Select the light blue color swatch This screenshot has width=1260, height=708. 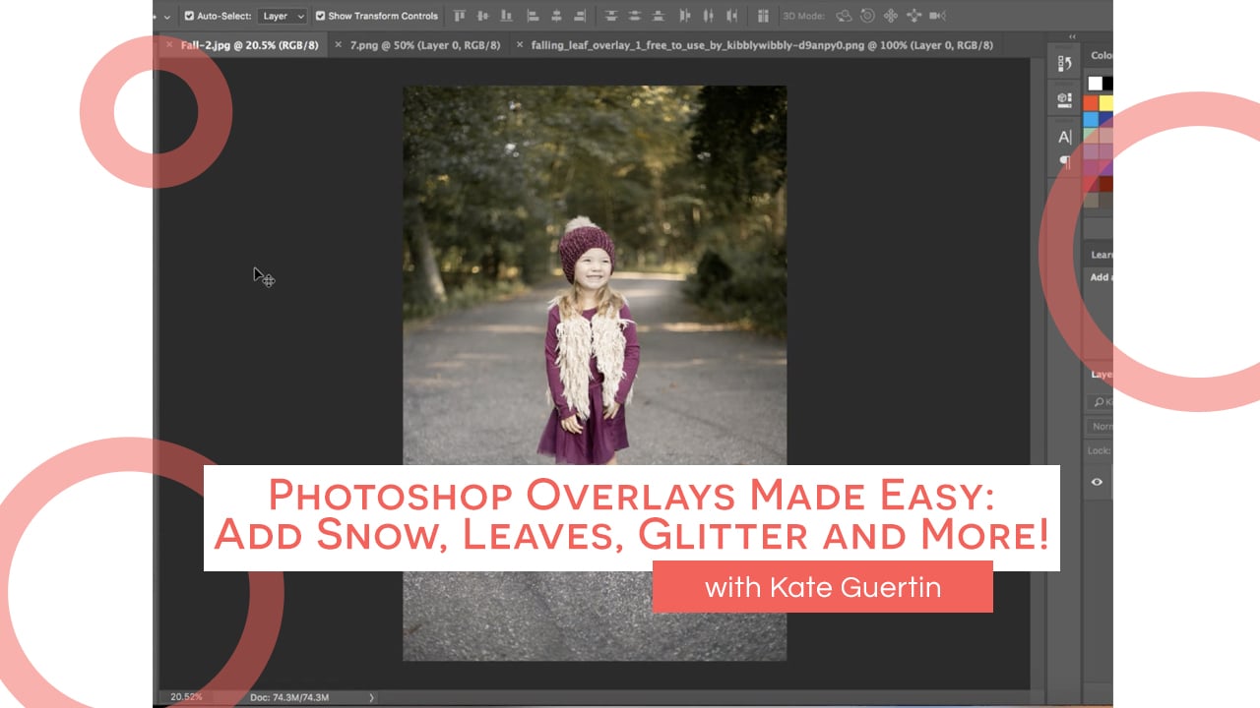click(1091, 119)
